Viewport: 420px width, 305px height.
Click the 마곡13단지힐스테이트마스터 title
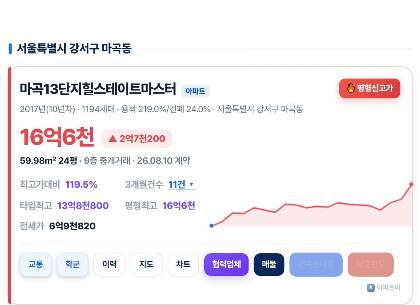(98, 89)
